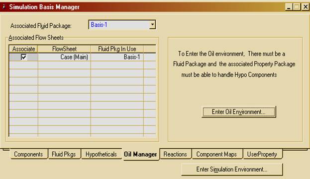The height and width of the screenshot is (179, 310).
Task: Click the Enter Simulation Environment button
Action: [x=232, y=170]
